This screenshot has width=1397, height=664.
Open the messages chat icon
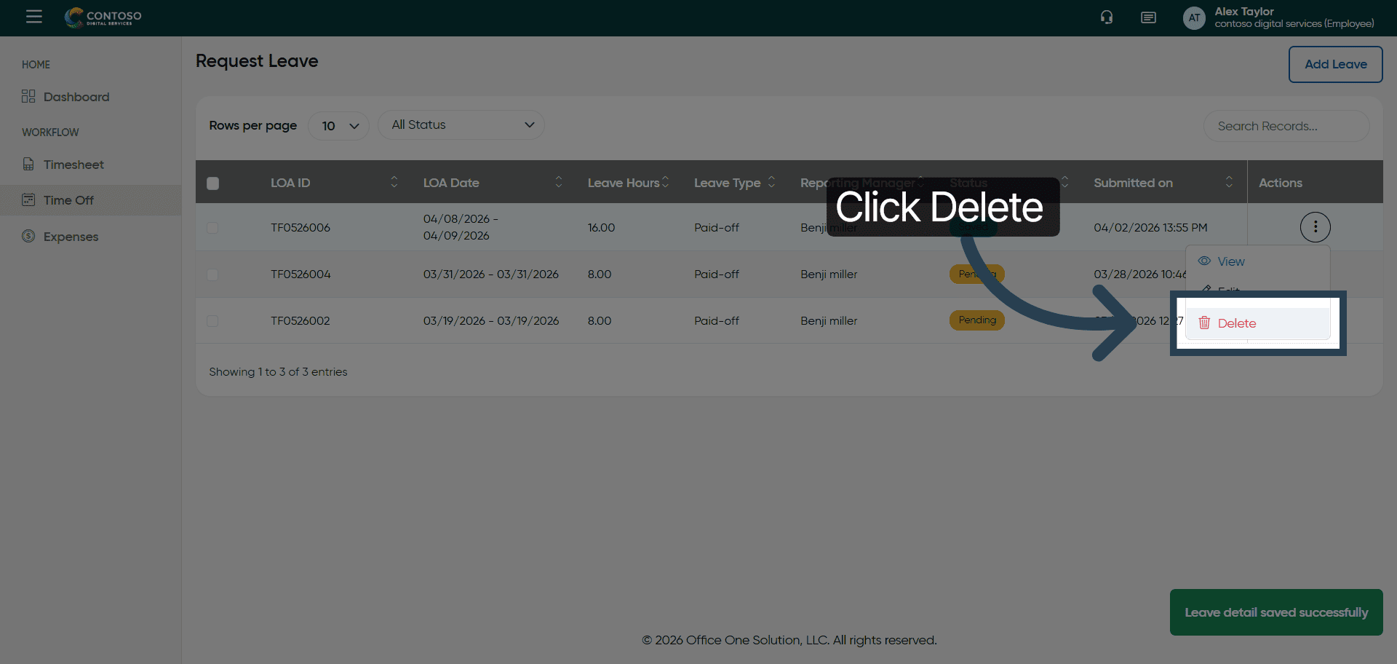point(1148,17)
